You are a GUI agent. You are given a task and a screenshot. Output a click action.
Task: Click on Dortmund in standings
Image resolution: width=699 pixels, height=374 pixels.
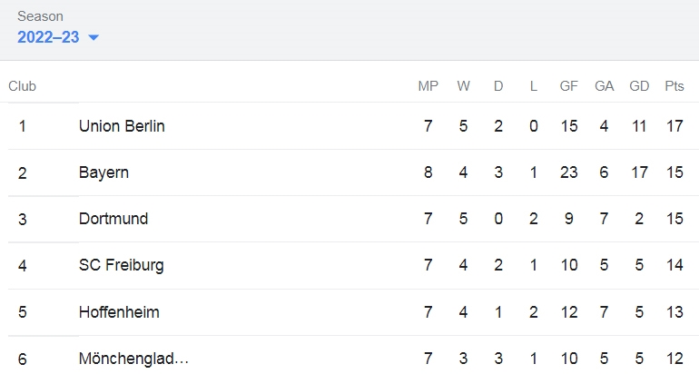click(113, 219)
